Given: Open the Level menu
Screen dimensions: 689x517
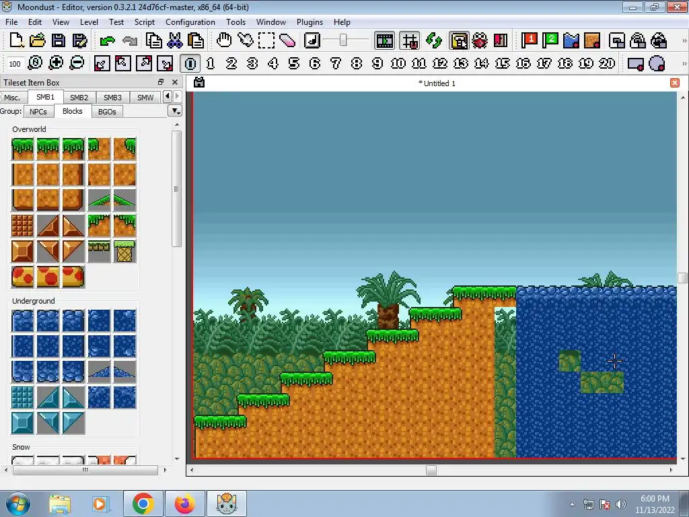Looking at the screenshot, I should point(89,22).
